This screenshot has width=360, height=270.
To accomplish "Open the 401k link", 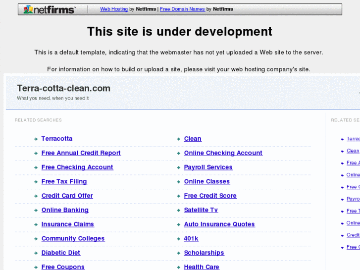I will [x=191, y=238].
